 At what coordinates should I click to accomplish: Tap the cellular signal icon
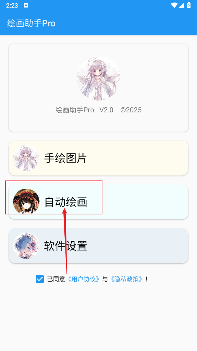pos(181,5)
